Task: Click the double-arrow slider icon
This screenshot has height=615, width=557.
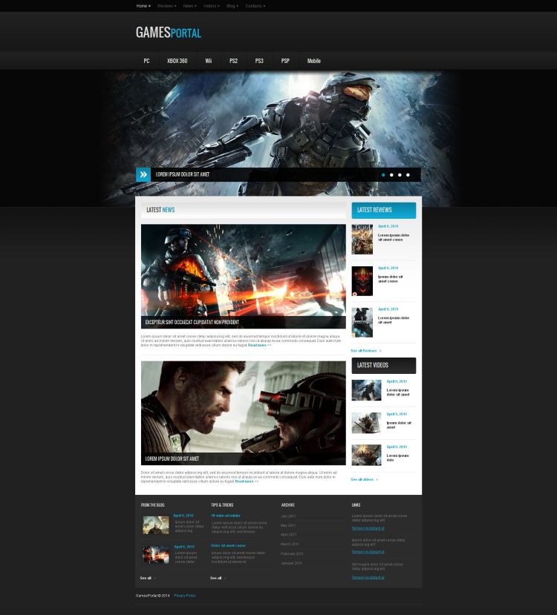Action: click(143, 174)
